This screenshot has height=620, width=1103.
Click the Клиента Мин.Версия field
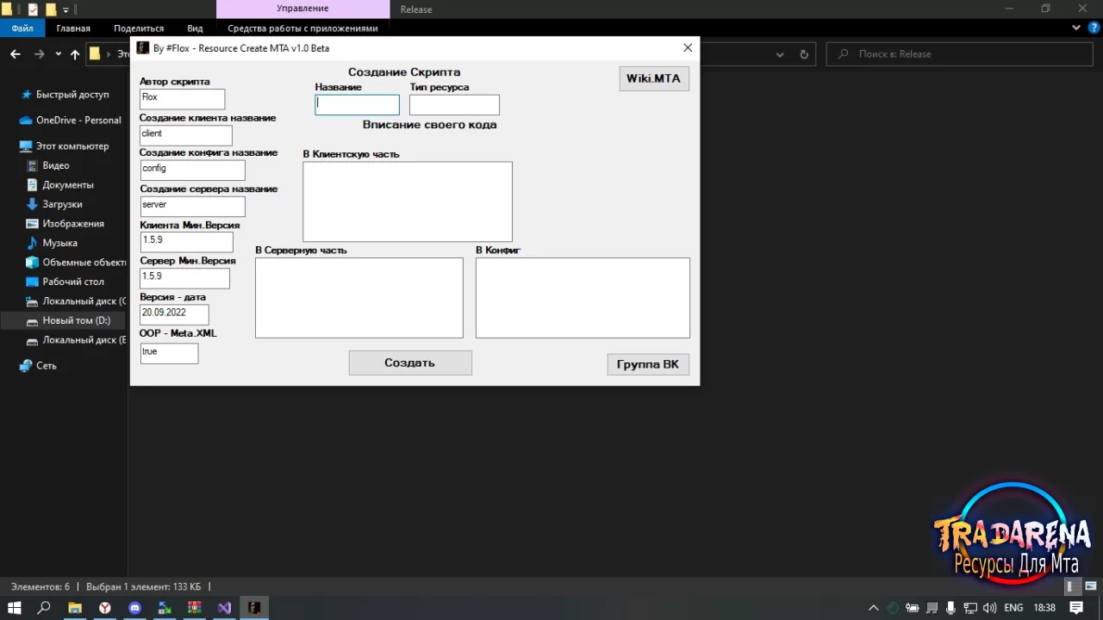[x=186, y=241]
